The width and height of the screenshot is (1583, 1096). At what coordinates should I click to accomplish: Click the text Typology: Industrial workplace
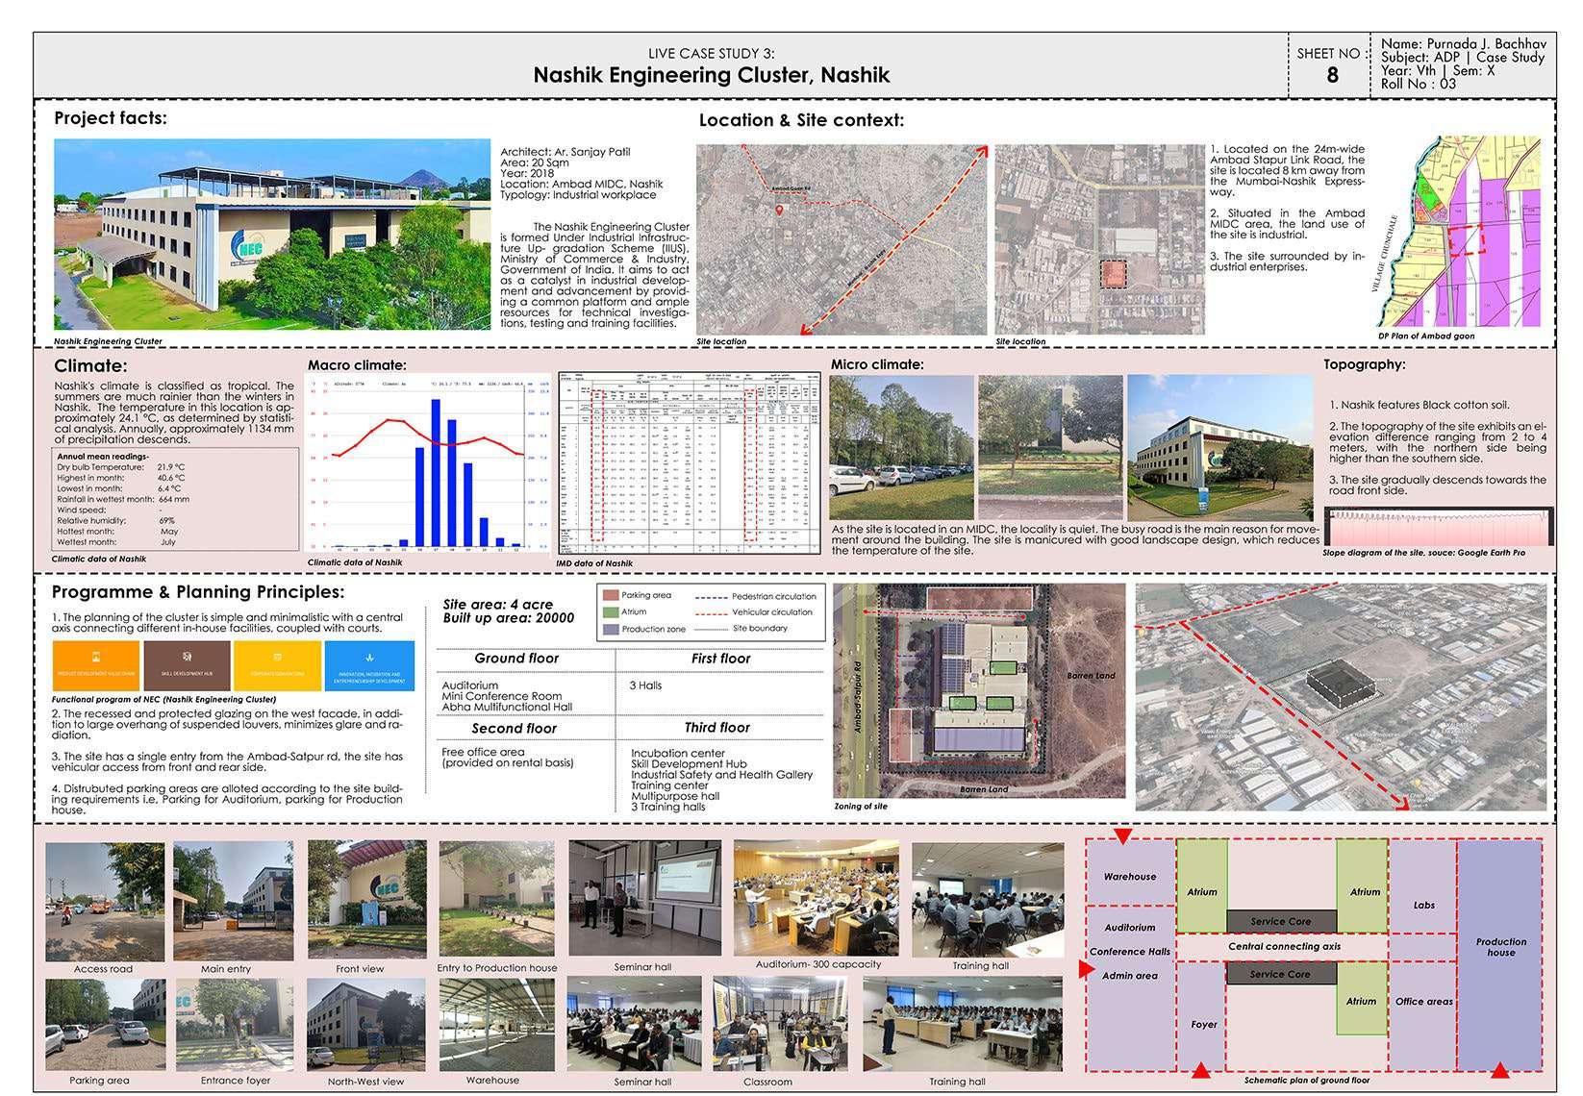tap(578, 195)
